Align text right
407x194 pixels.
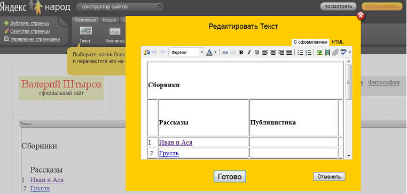(281, 53)
